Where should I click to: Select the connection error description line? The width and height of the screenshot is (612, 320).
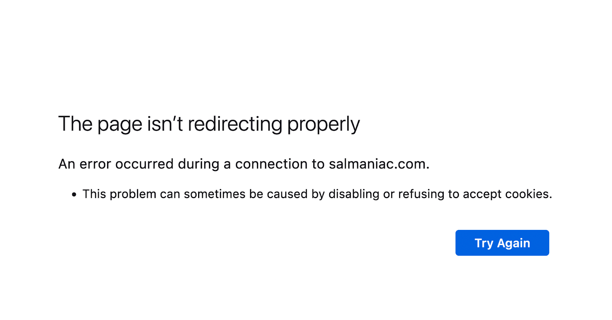pyautogui.click(x=244, y=164)
